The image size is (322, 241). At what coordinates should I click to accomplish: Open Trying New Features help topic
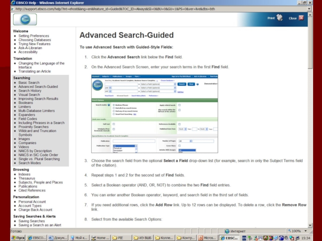pos(34,44)
